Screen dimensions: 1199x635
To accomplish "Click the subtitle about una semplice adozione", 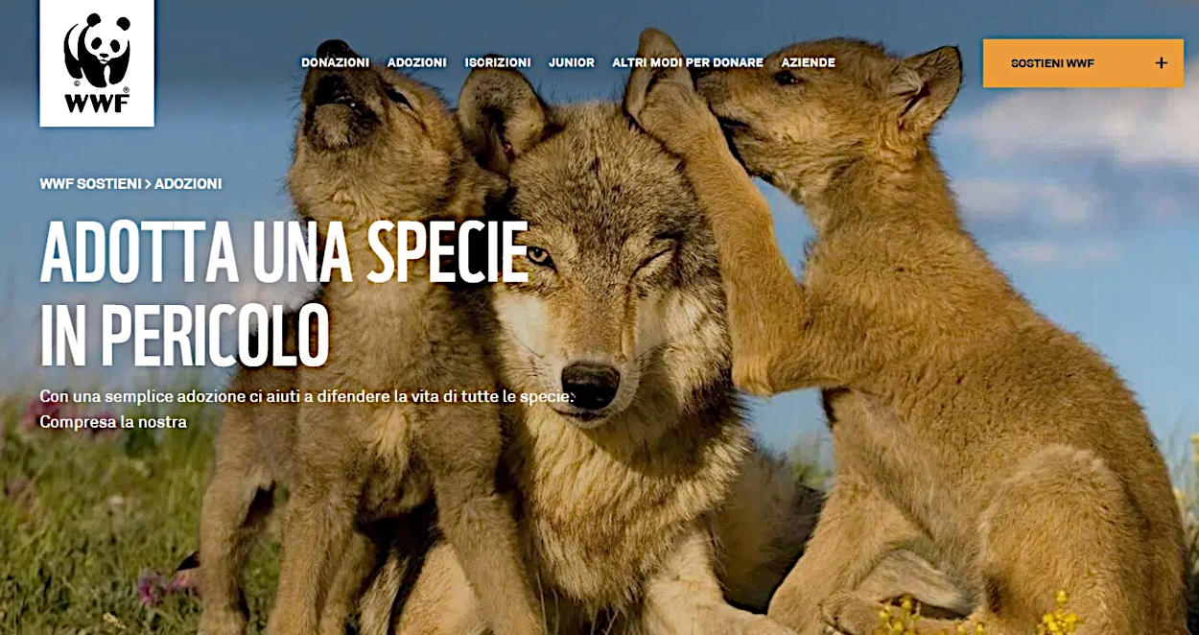I will click(x=307, y=396).
